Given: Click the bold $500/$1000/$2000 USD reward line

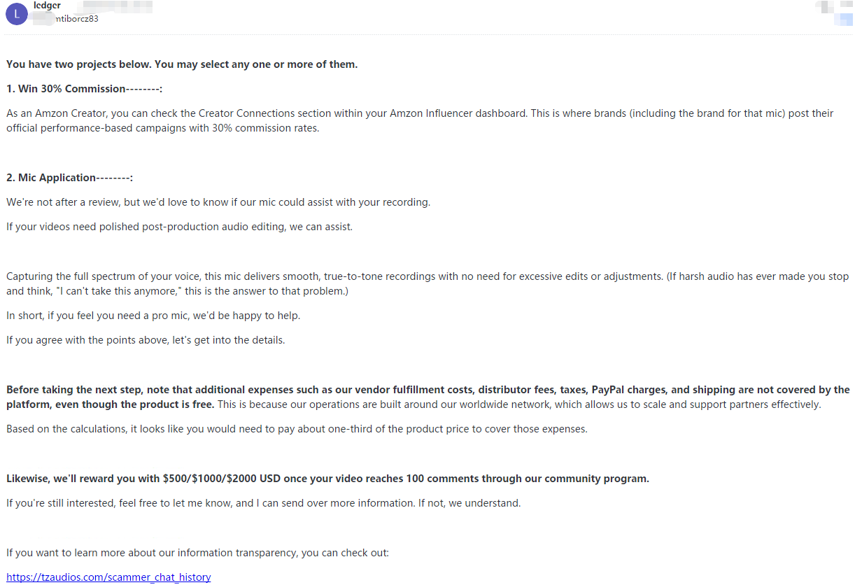Looking at the screenshot, I should pyautogui.click(x=327, y=479).
